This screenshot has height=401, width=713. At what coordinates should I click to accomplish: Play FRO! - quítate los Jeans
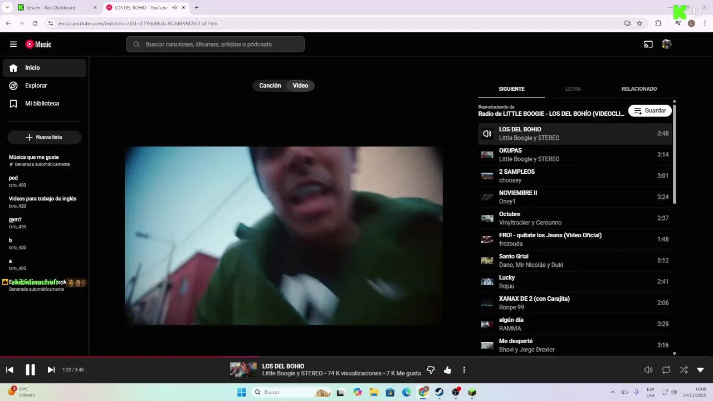tap(575, 239)
